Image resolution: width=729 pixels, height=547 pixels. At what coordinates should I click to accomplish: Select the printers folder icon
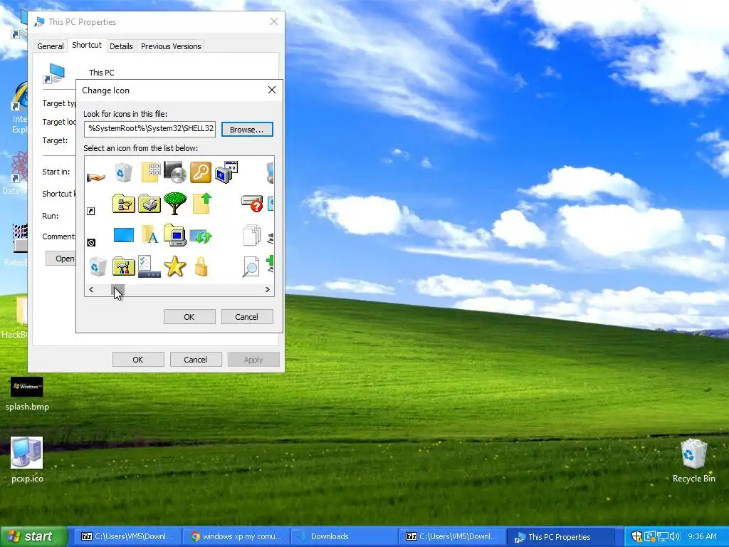[150, 204]
